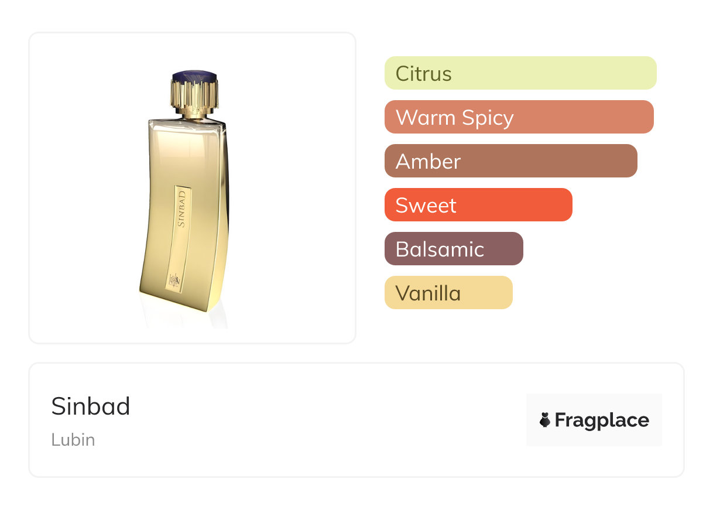Click the gold fluted collar under the cap
The image size is (713, 506).
(x=194, y=94)
